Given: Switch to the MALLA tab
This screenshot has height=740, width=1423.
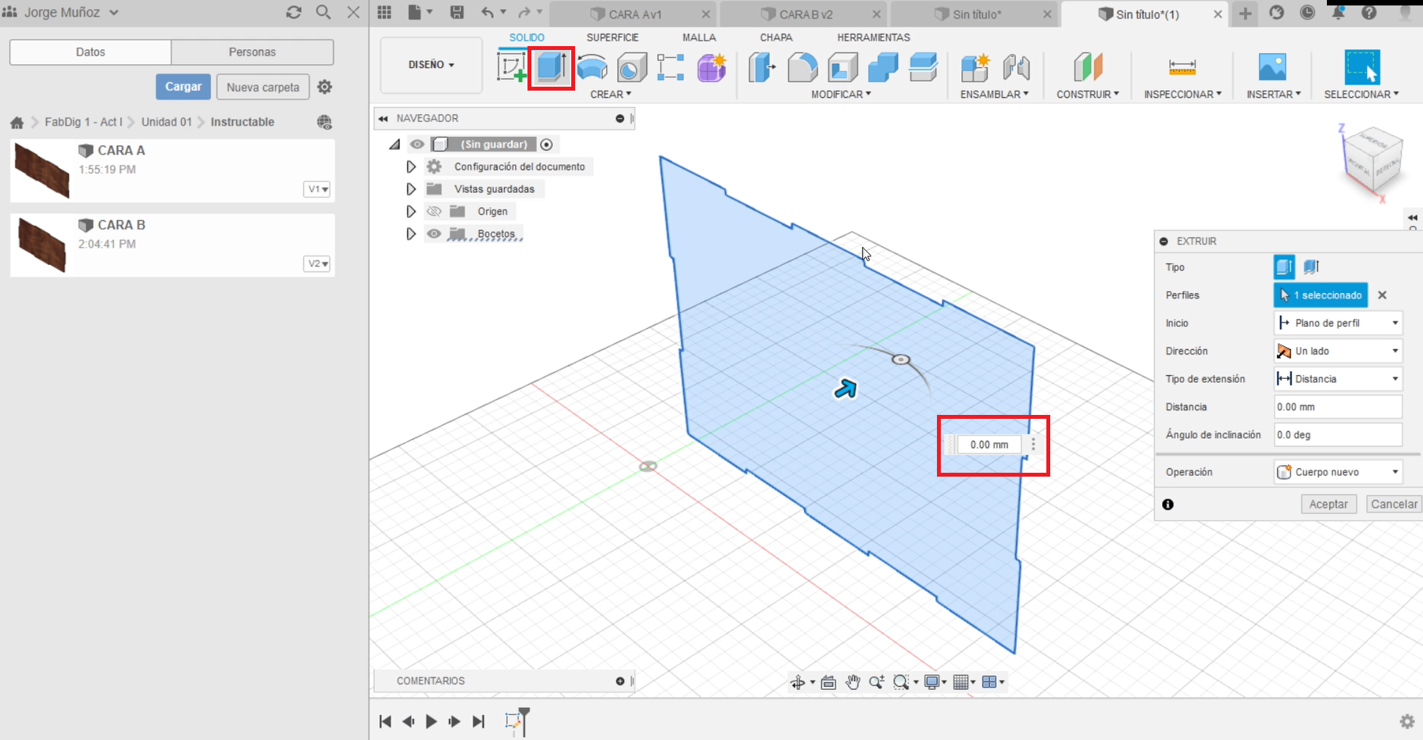Looking at the screenshot, I should (699, 38).
